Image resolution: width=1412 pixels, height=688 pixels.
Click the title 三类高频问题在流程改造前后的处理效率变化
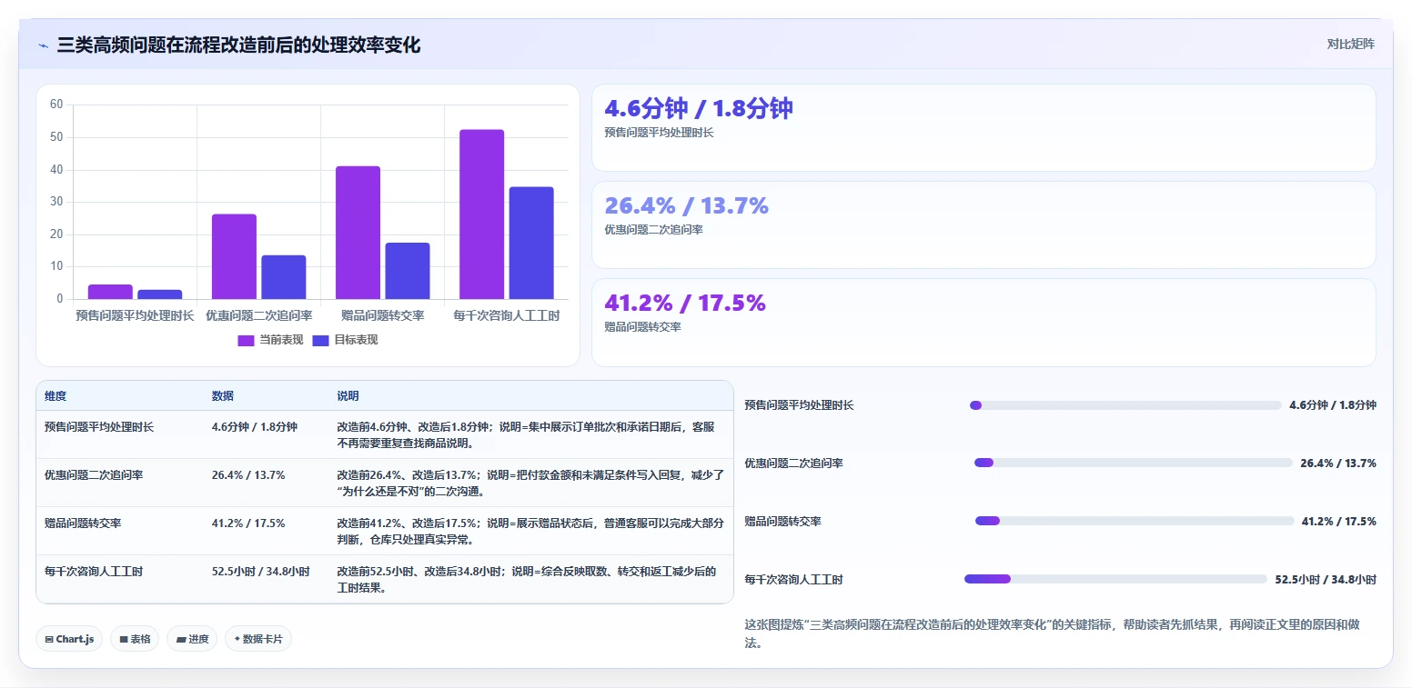[x=239, y=45]
